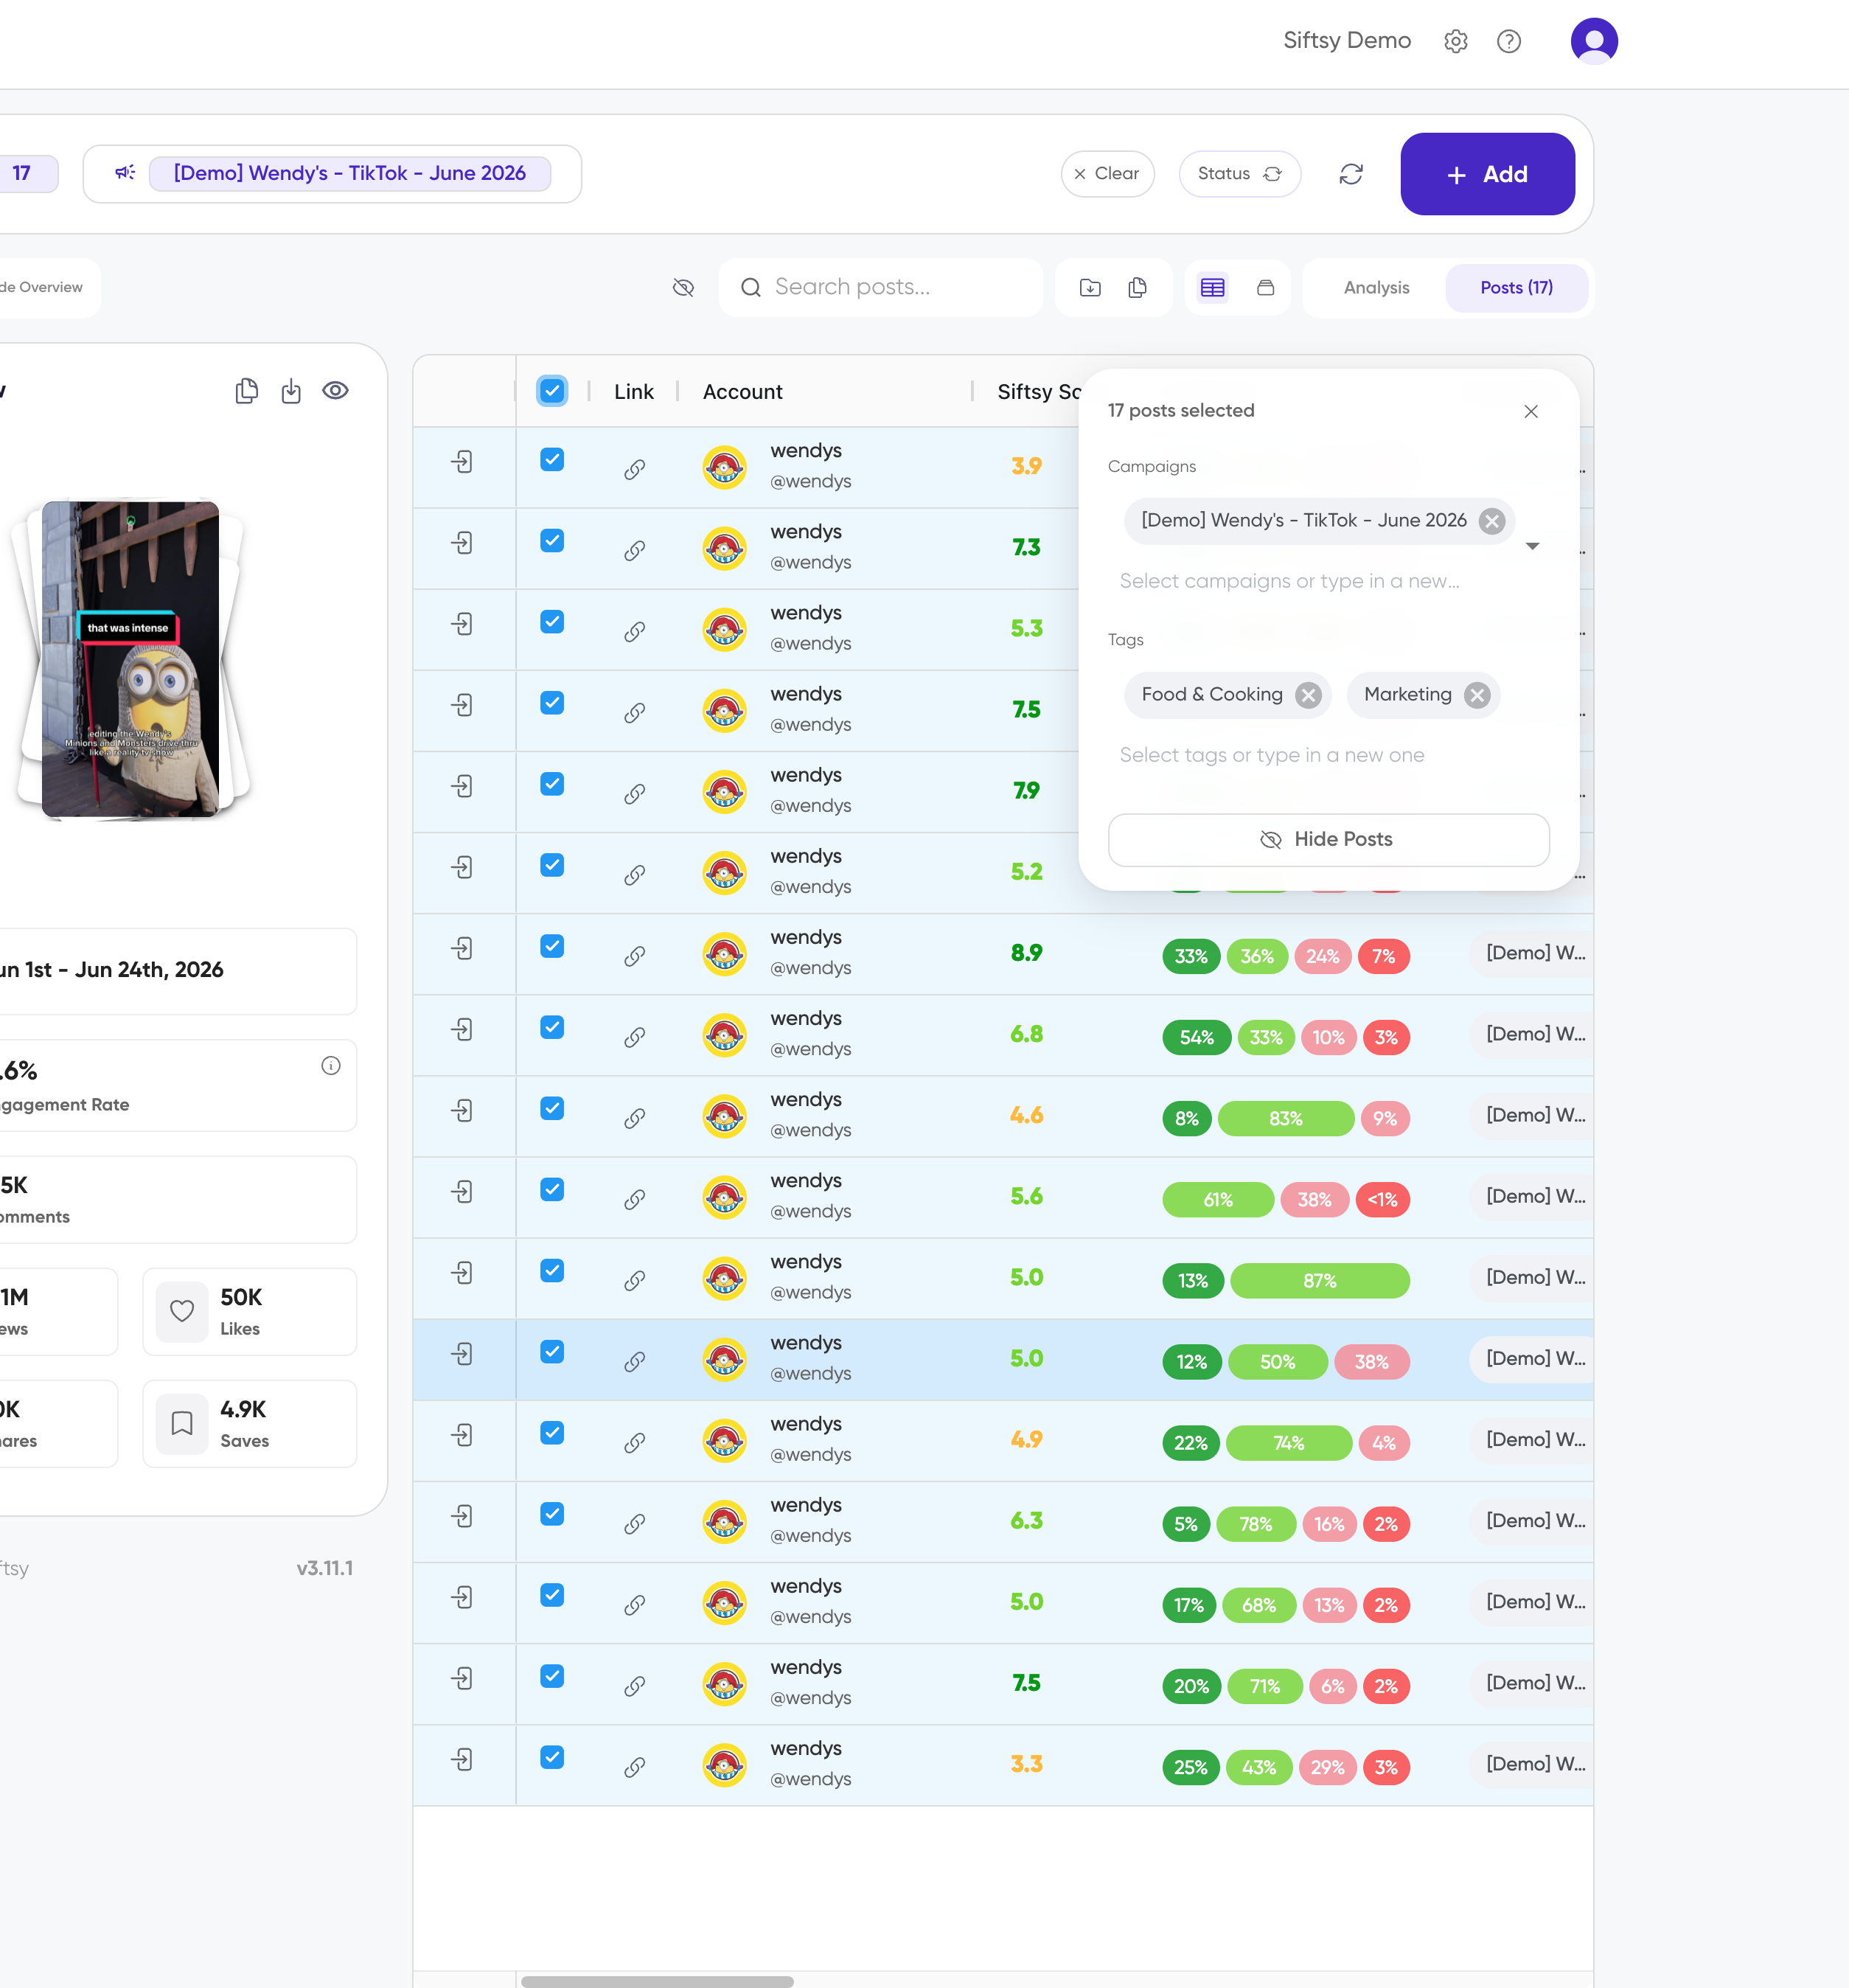Open detail arrow for score 7.9 row

pos(462,786)
